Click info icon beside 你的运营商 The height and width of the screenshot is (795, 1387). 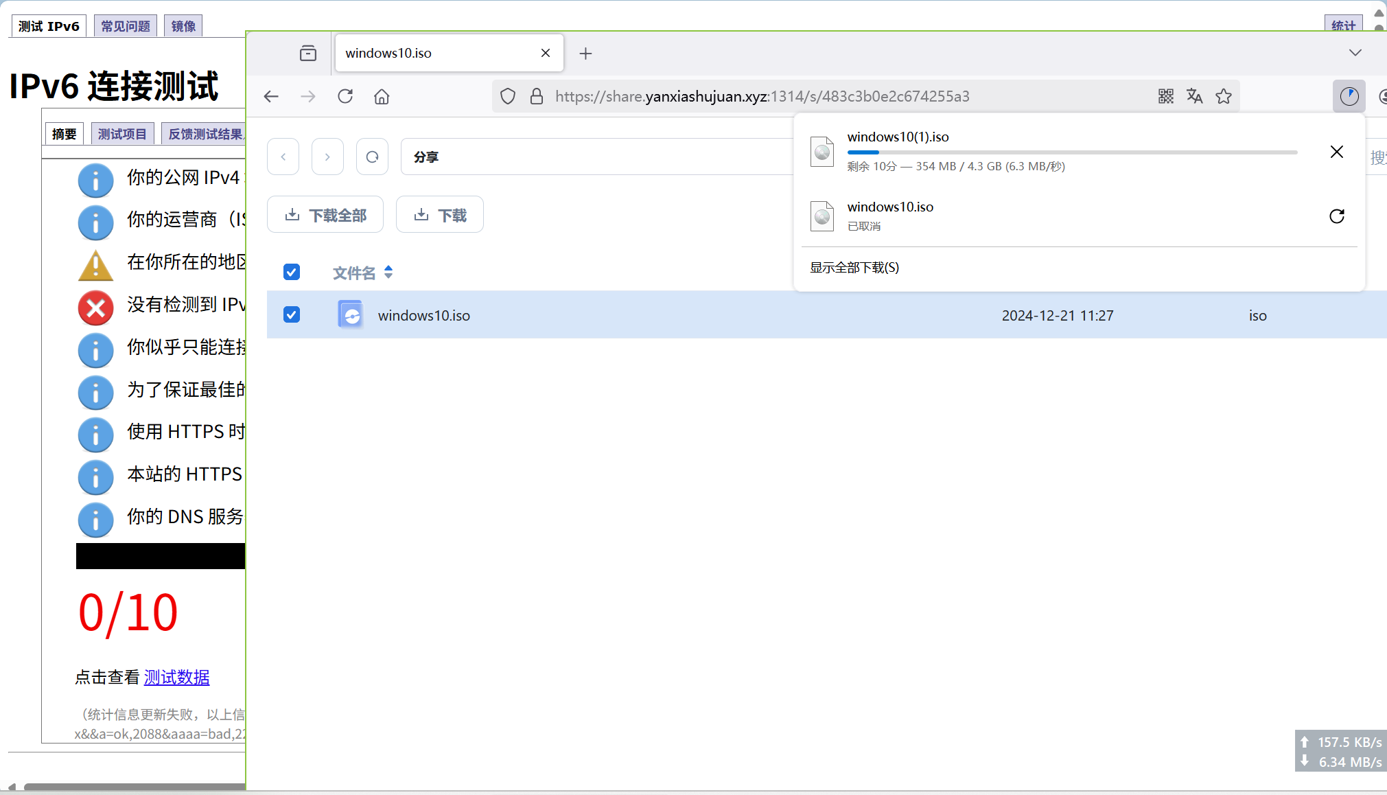pyautogui.click(x=95, y=222)
